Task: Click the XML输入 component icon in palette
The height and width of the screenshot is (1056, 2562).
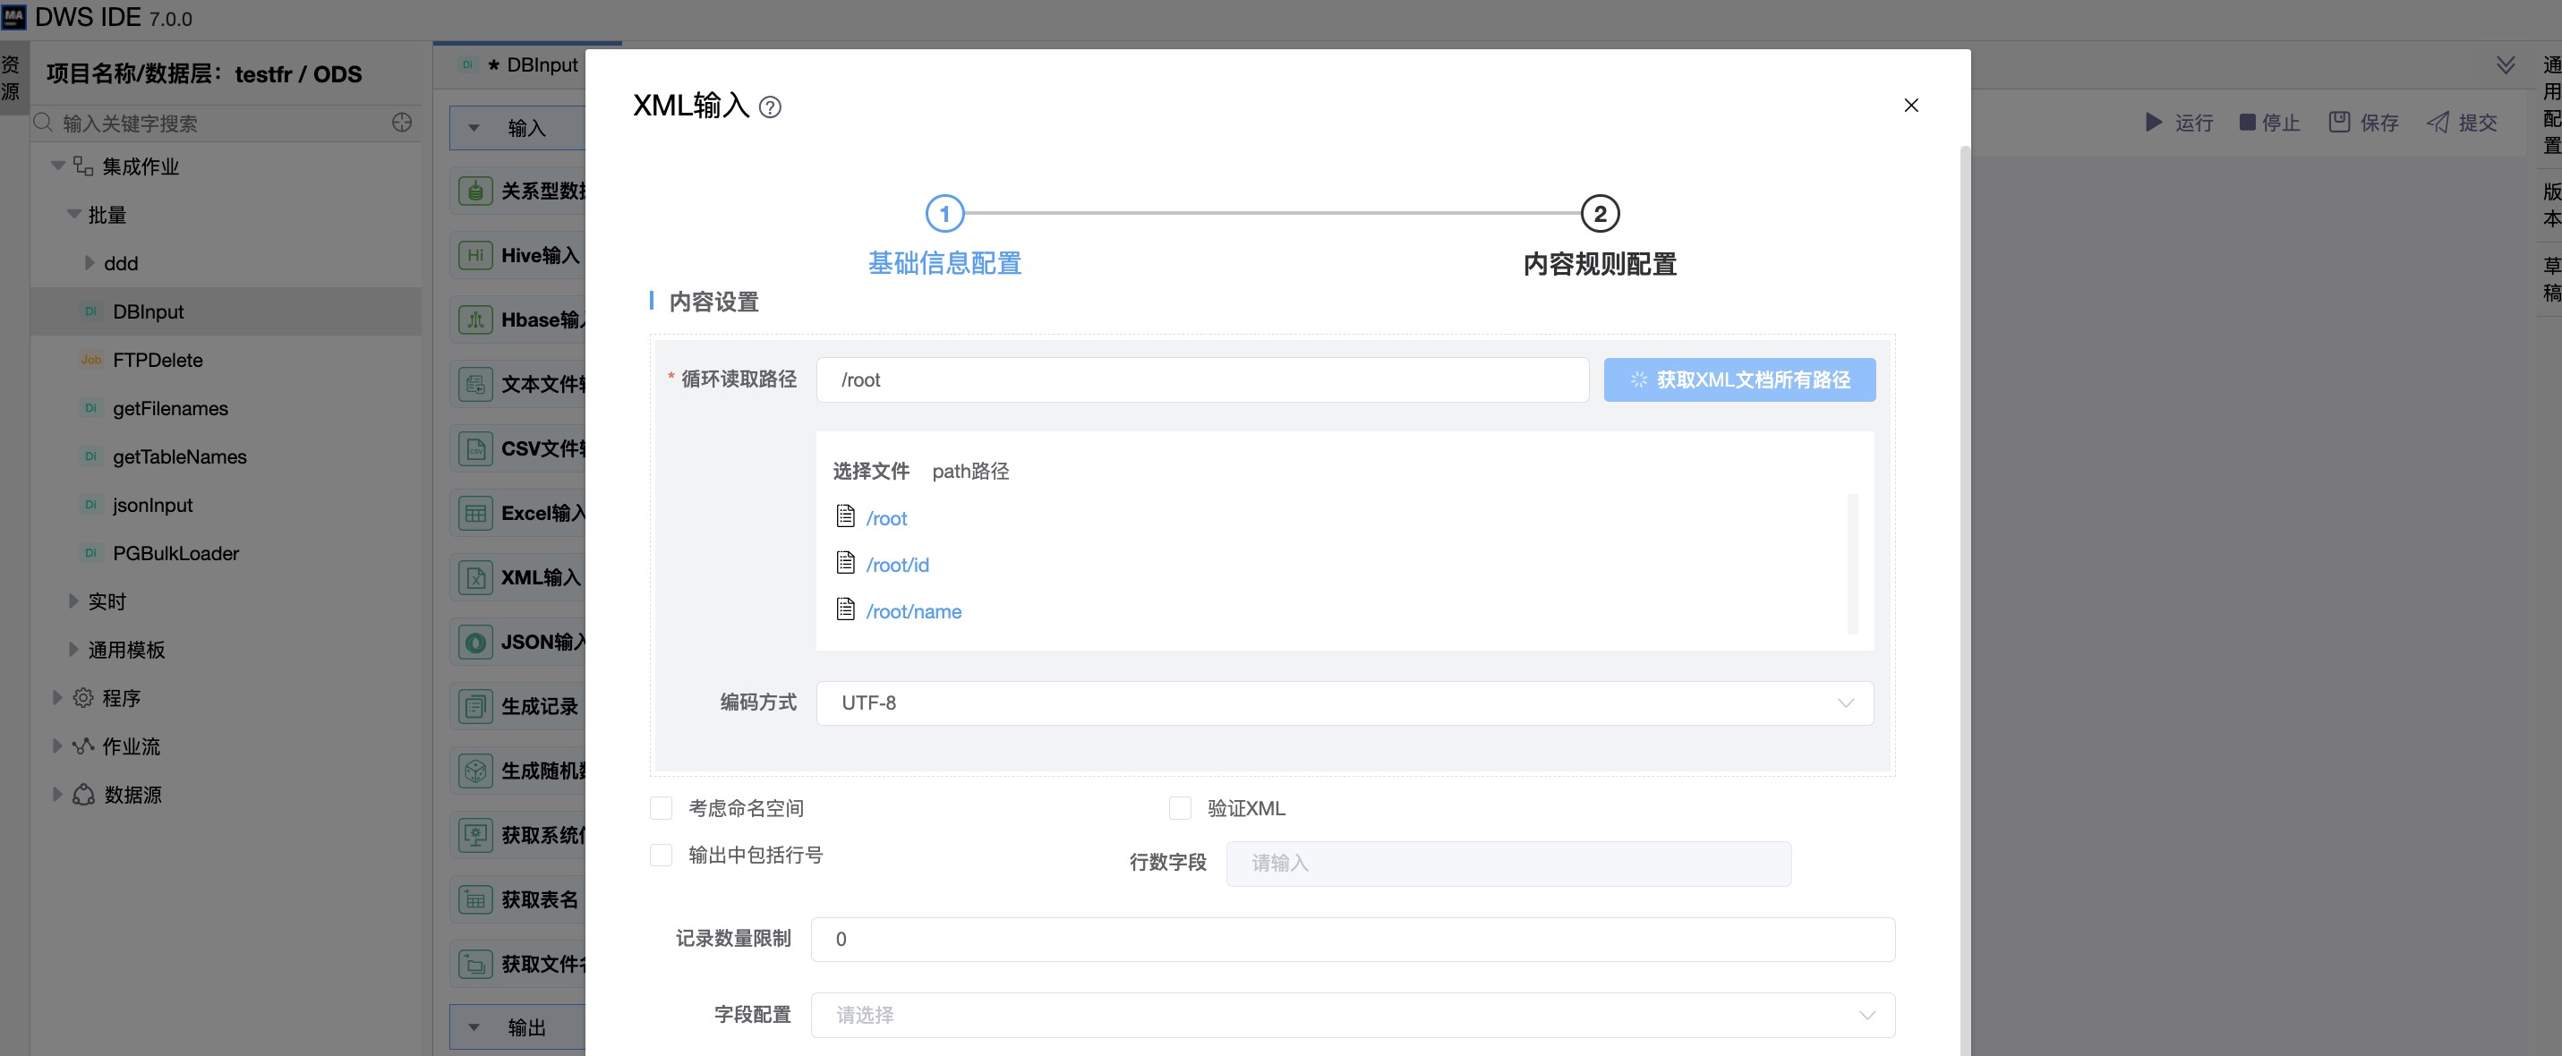Action: click(475, 578)
